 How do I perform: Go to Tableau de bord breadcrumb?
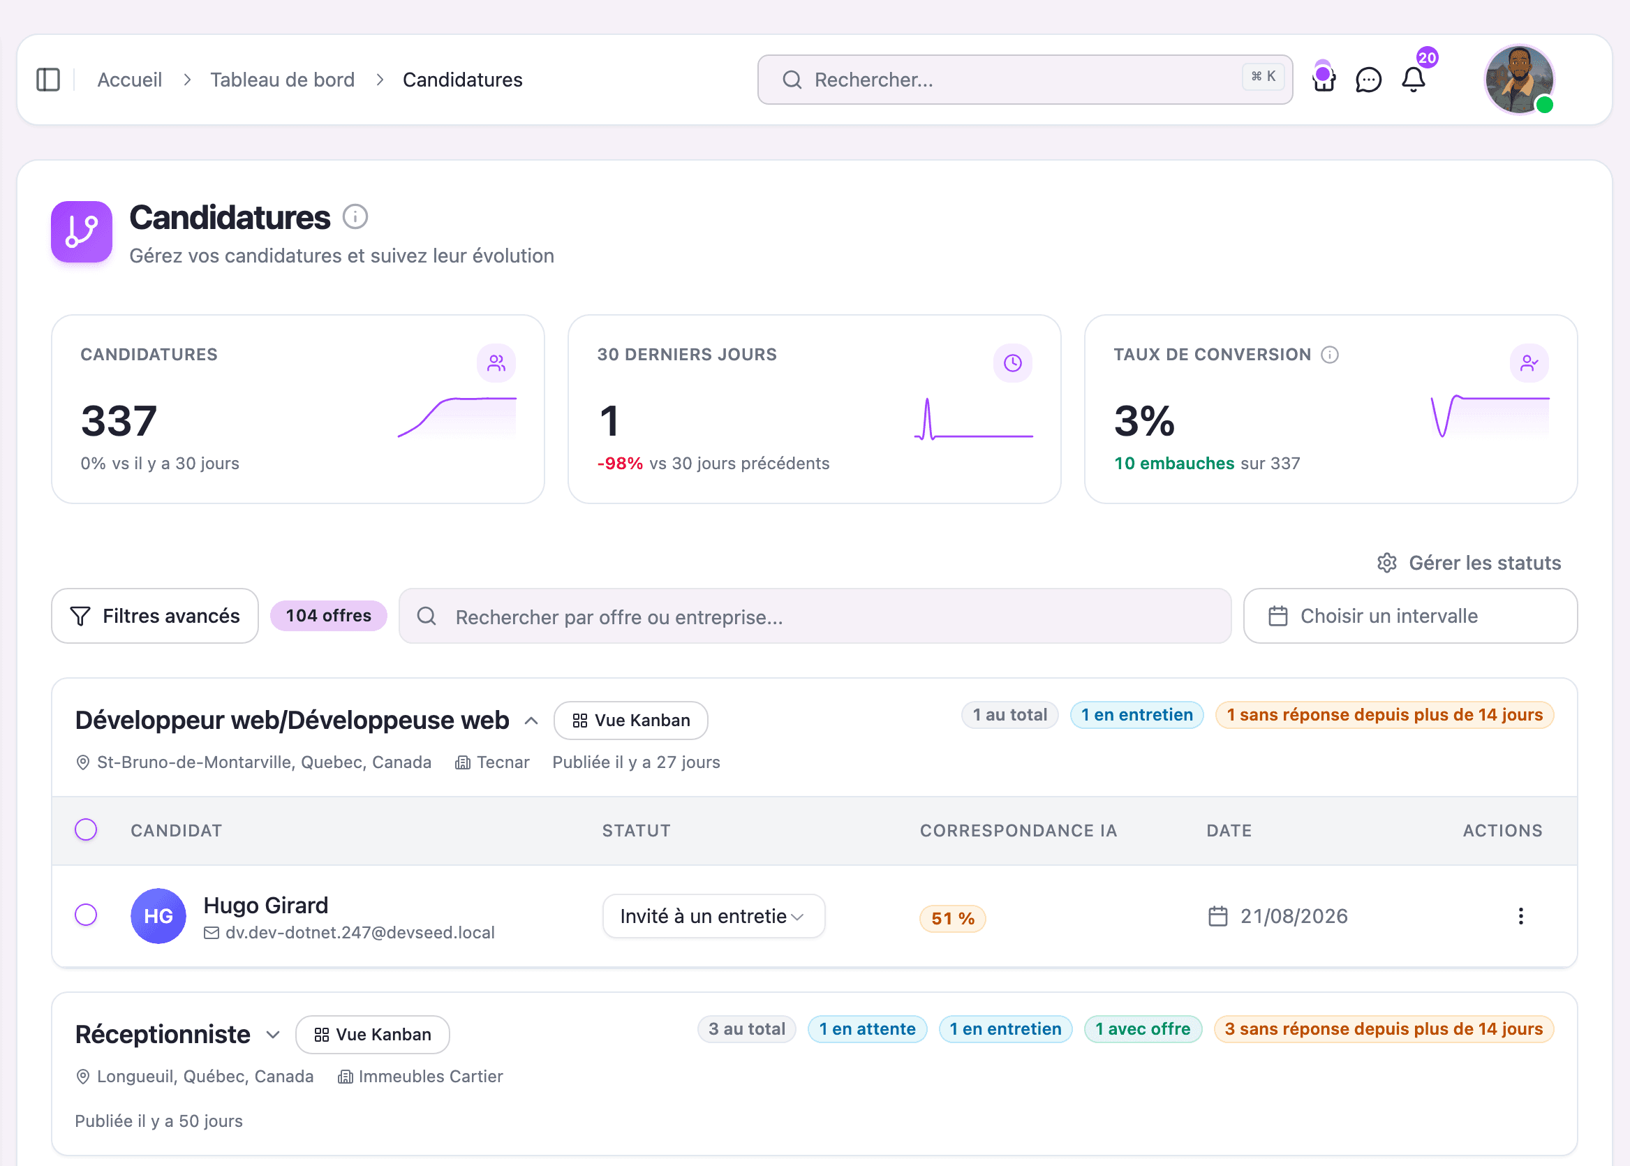click(x=282, y=80)
